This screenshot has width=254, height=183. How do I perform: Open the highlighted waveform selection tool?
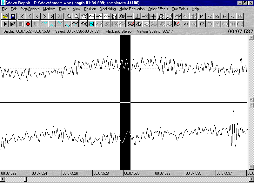(91, 24)
